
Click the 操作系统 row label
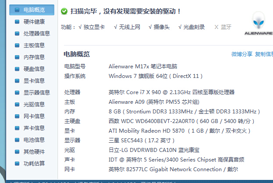click(75, 76)
